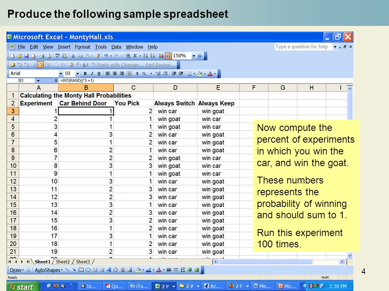Image resolution: width=389 pixels, height=291 pixels.
Task: Open the Format menu
Action: (83, 47)
